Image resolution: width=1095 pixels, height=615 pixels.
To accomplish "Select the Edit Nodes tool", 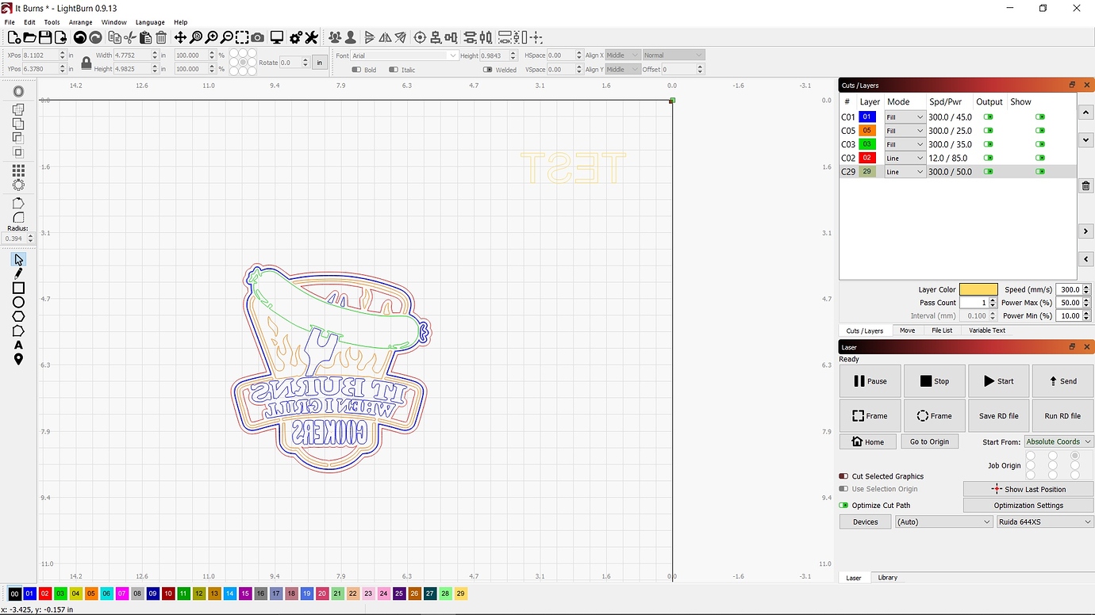I will (x=18, y=330).
